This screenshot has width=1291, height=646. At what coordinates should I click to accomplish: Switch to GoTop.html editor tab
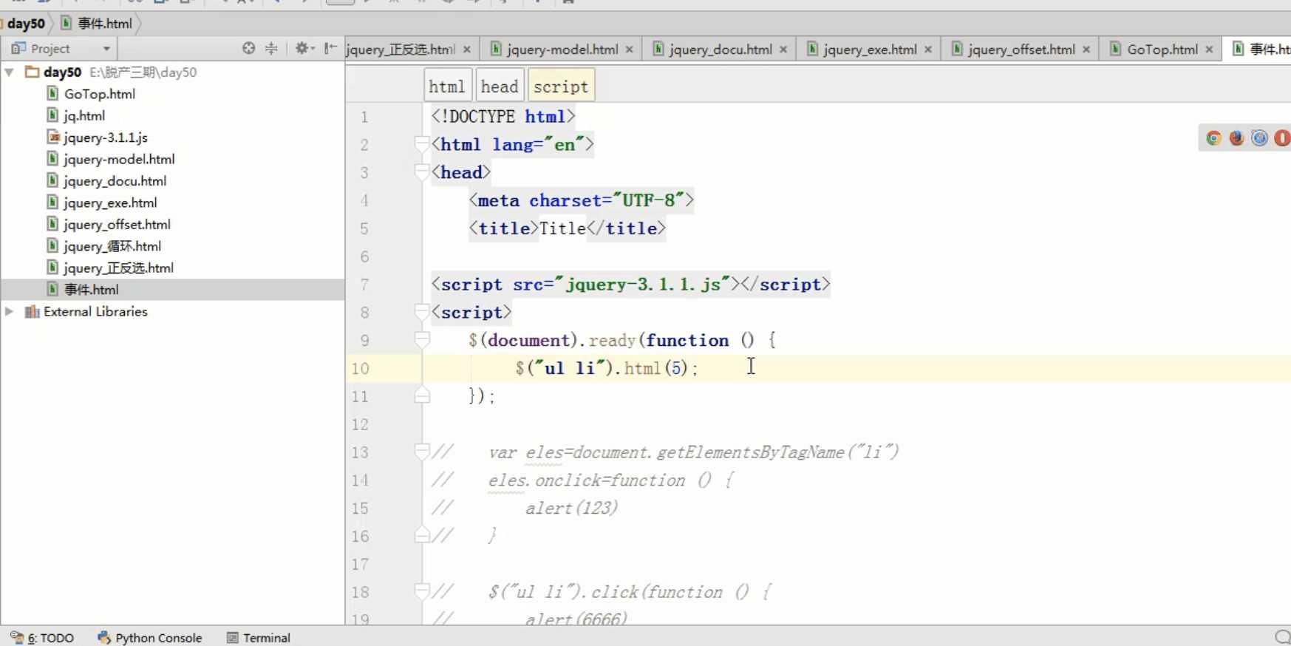pyautogui.click(x=1162, y=50)
